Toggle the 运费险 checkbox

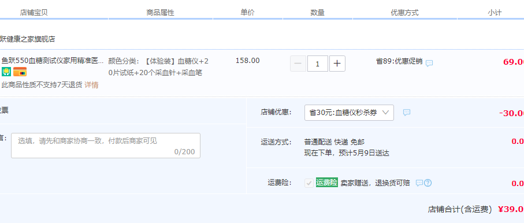[x=309, y=183]
